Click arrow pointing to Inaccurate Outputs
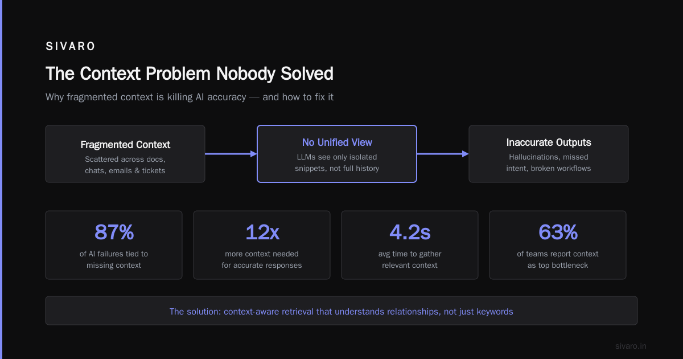 (x=443, y=154)
